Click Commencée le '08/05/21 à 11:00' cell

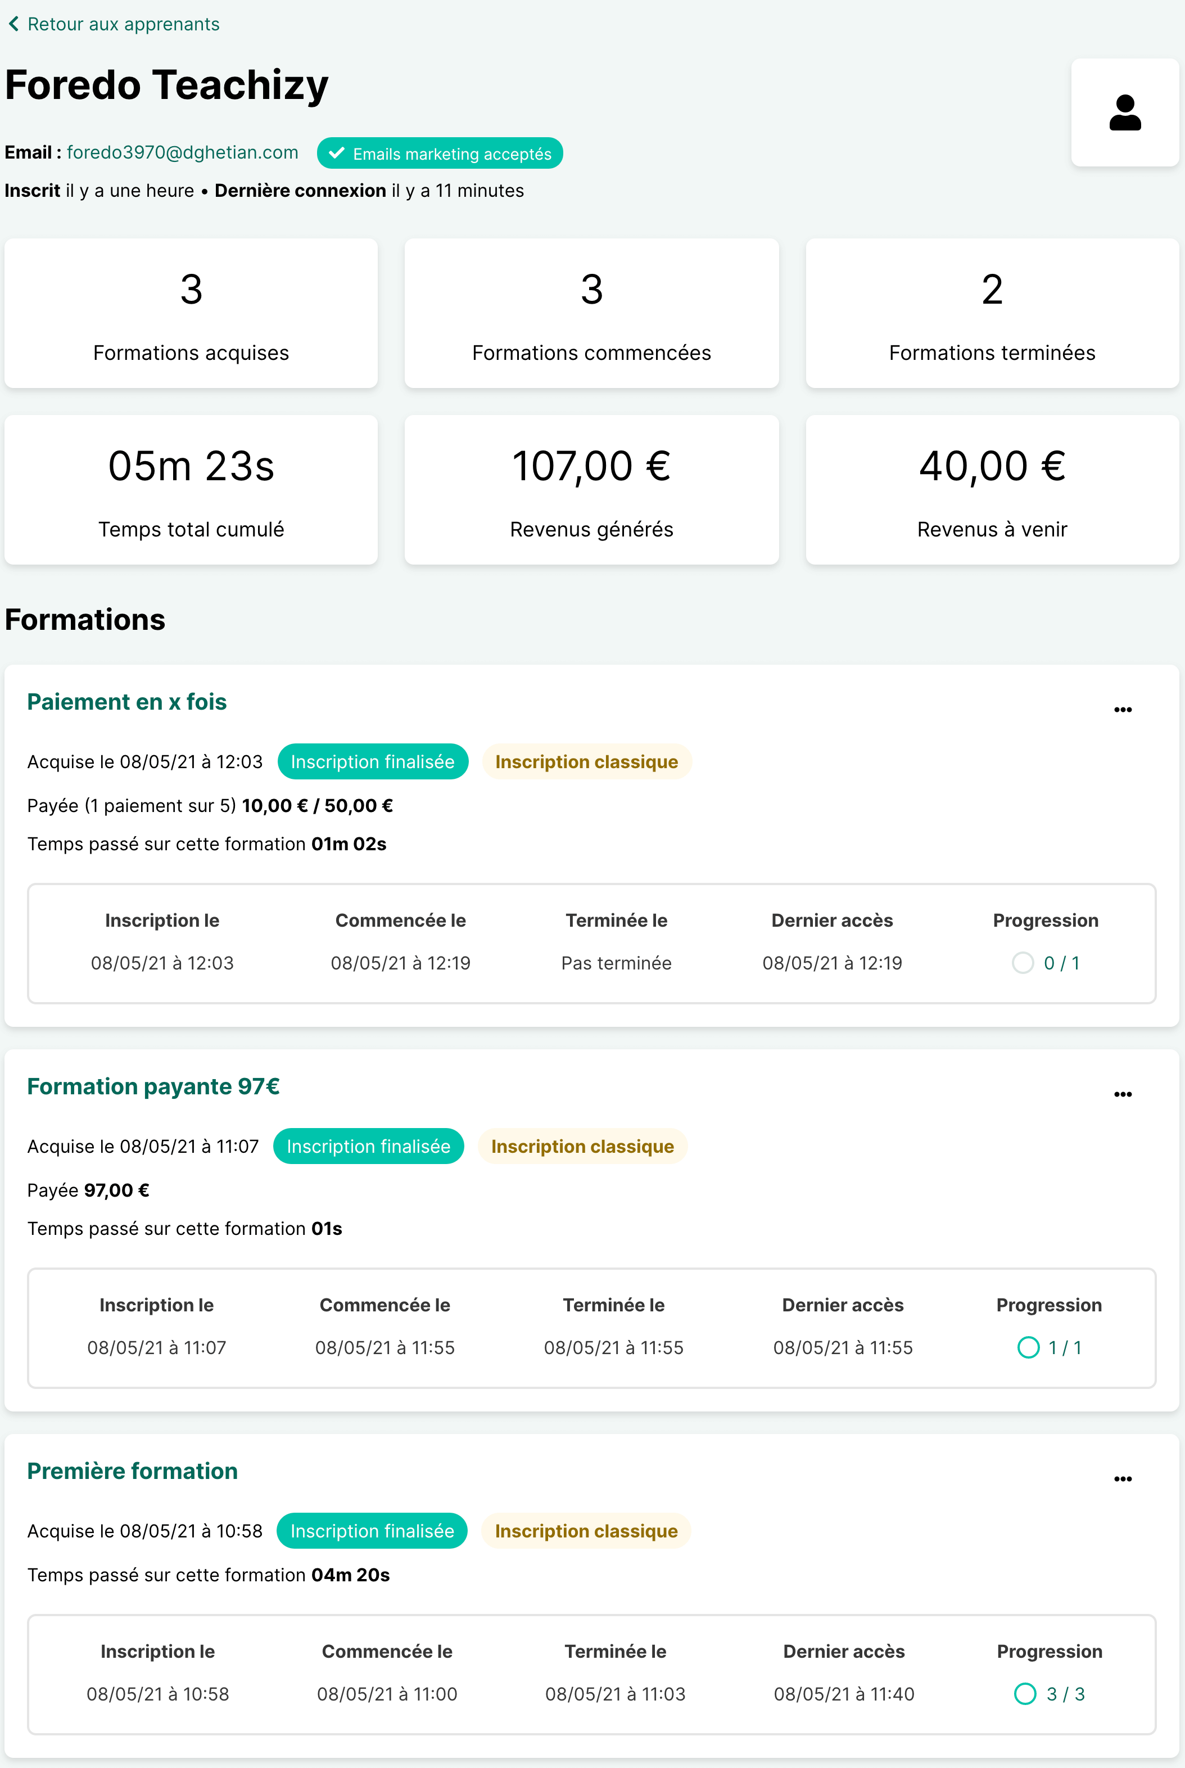(x=387, y=1694)
